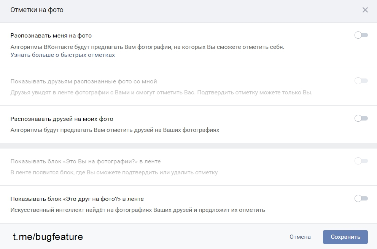This screenshot has width=377, height=249.
Task: Click the description starting «Искусственный интеллект найдёт»
Action: click(138, 210)
